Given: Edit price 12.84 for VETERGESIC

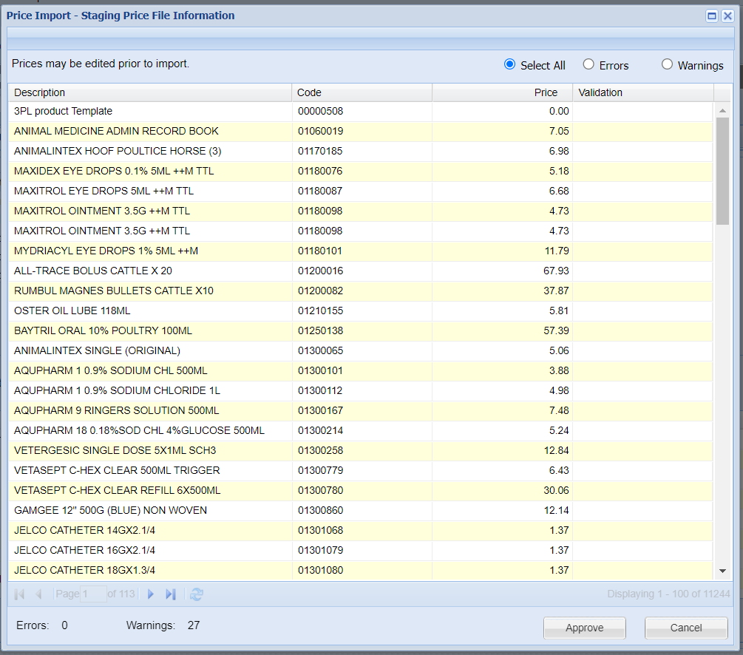Looking at the screenshot, I should [502, 450].
